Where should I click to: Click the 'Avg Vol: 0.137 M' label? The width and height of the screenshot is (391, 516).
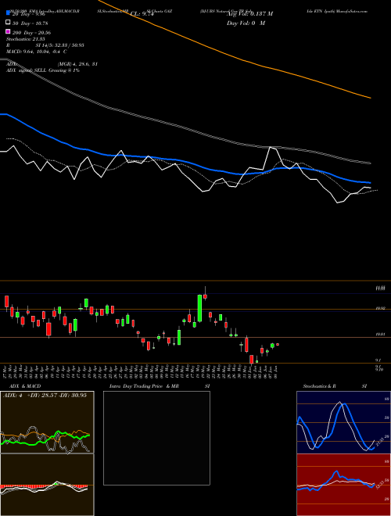[249, 14]
